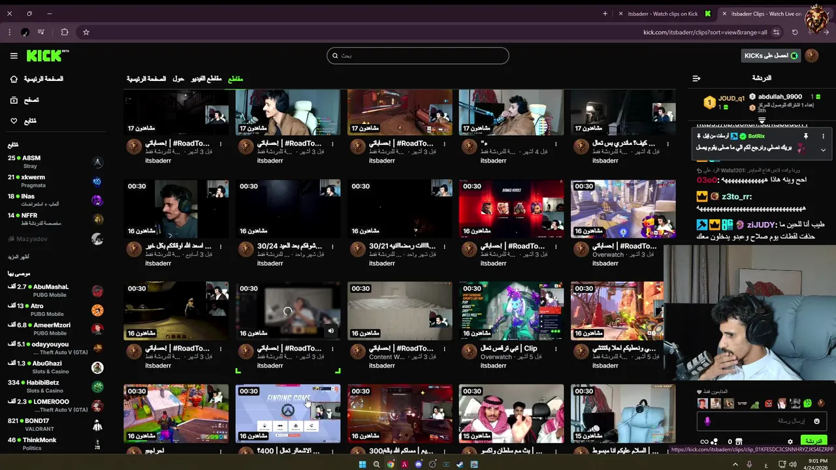This screenshot has height=470, width=836.
Task: Open NFFR followed channel
Action: pyautogui.click(x=56, y=219)
